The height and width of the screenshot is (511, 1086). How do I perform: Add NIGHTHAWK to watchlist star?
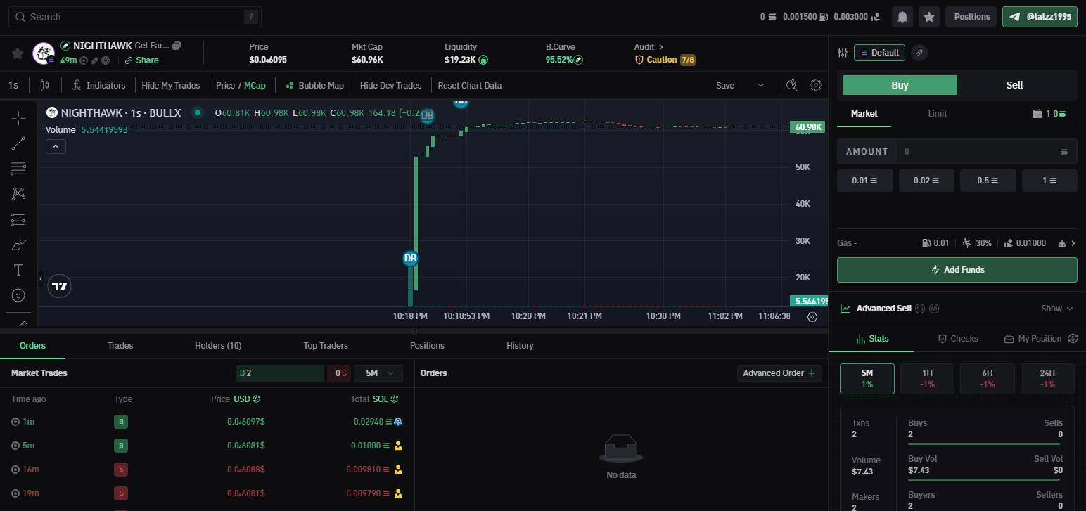18,53
